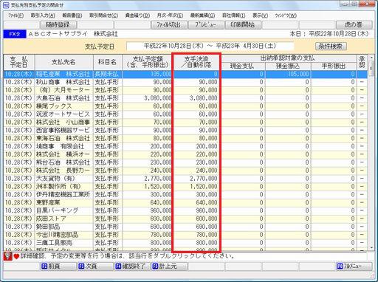Viewport: 378px width, 282px height.
Task: Select the 境商事 有限会社 row
Action: pyautogui.click(x=185, y=146)
